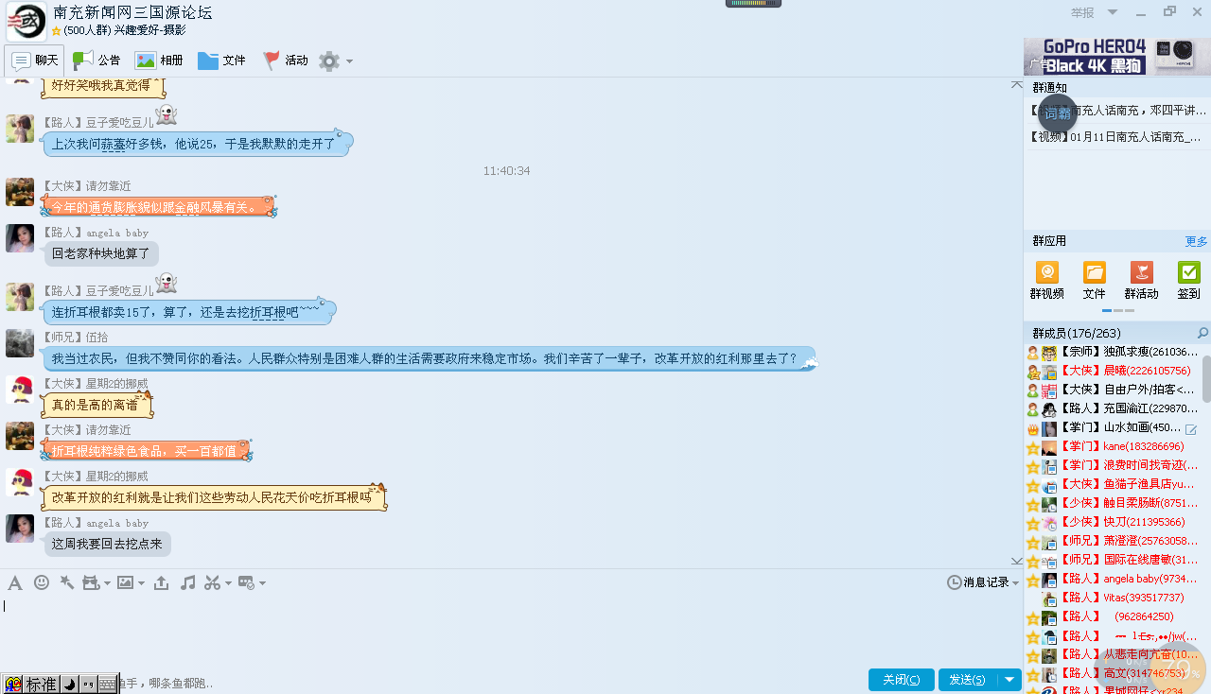Expand the send button options arrow
The width and height of the screenshot is (1211, 694).
pos(1010,680)
